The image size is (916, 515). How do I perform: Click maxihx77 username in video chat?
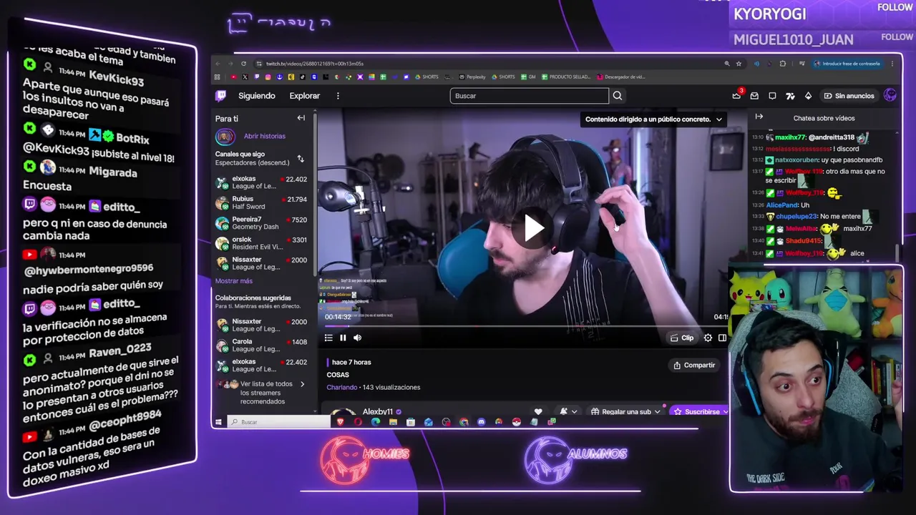pyautogui.click(x=790, y=137)
